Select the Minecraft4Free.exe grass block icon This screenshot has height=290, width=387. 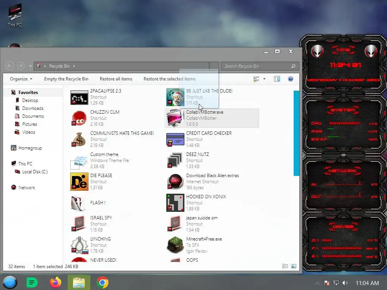[x=175, y=245]
